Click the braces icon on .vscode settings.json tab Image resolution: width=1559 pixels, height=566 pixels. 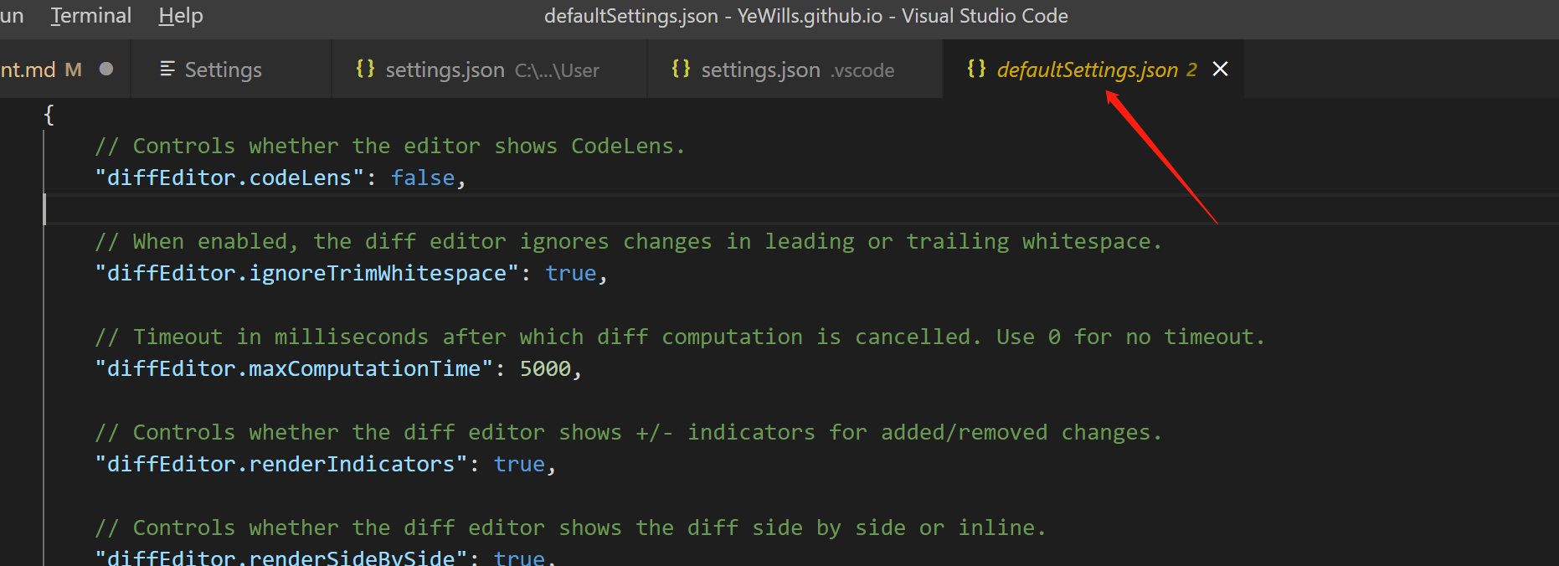click(x=681, y=69)
